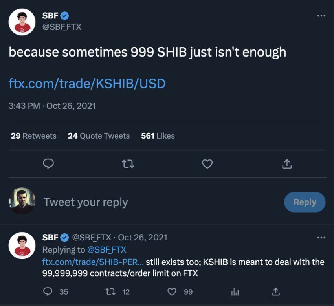Click the share icon on reply tweet

[x=276, y=291]
